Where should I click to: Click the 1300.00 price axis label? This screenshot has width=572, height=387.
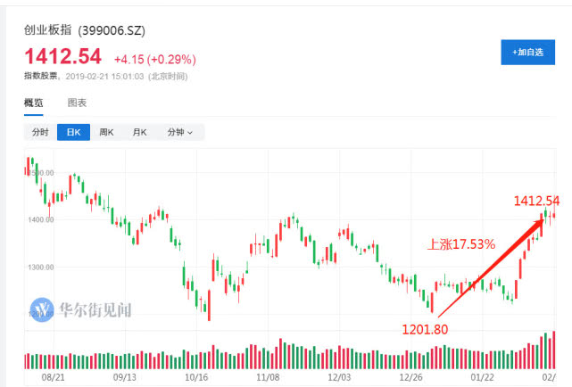point(43,266)
